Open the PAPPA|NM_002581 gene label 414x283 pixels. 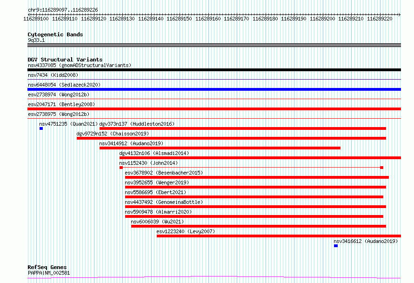coord(49,273)
